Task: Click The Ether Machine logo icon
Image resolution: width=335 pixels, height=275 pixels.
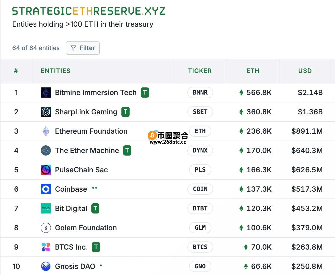Action: [x=46, y=150]
